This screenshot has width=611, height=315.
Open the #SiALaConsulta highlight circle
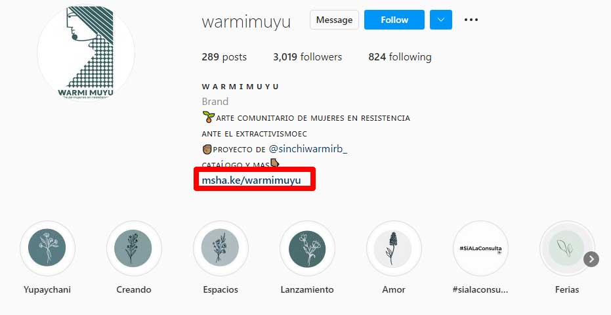pos(480,248)
